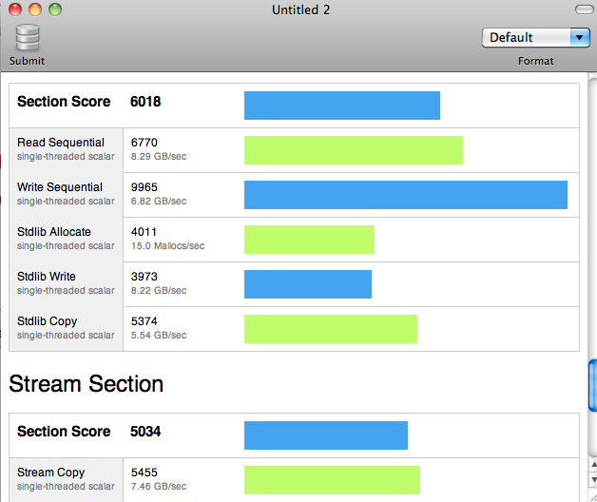Click the Read Sequential label
Viewport: 597px width, 502px height.
click(x=61, y=143)
